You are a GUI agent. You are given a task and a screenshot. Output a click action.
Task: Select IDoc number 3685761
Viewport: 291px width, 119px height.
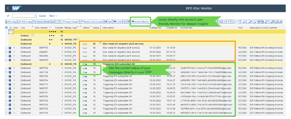pos(44,93)
